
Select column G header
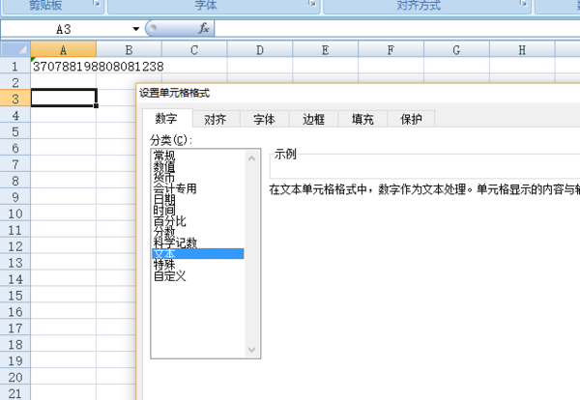click(456, 49)
